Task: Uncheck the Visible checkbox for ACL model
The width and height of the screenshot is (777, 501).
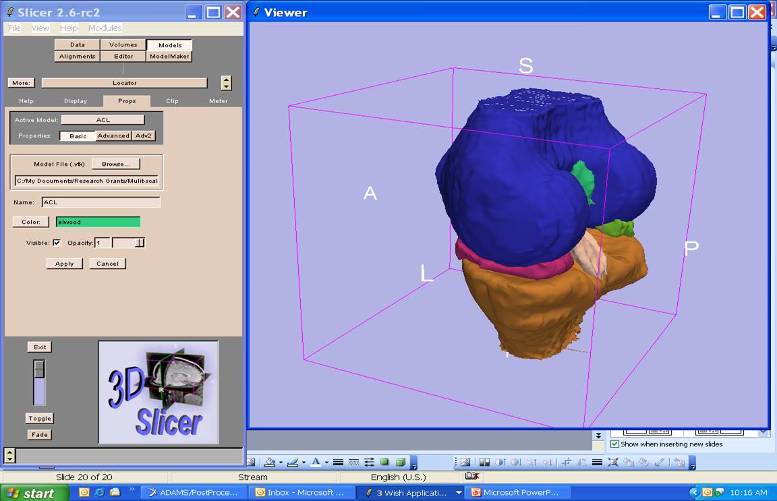Action: click(x=57, y=243)
